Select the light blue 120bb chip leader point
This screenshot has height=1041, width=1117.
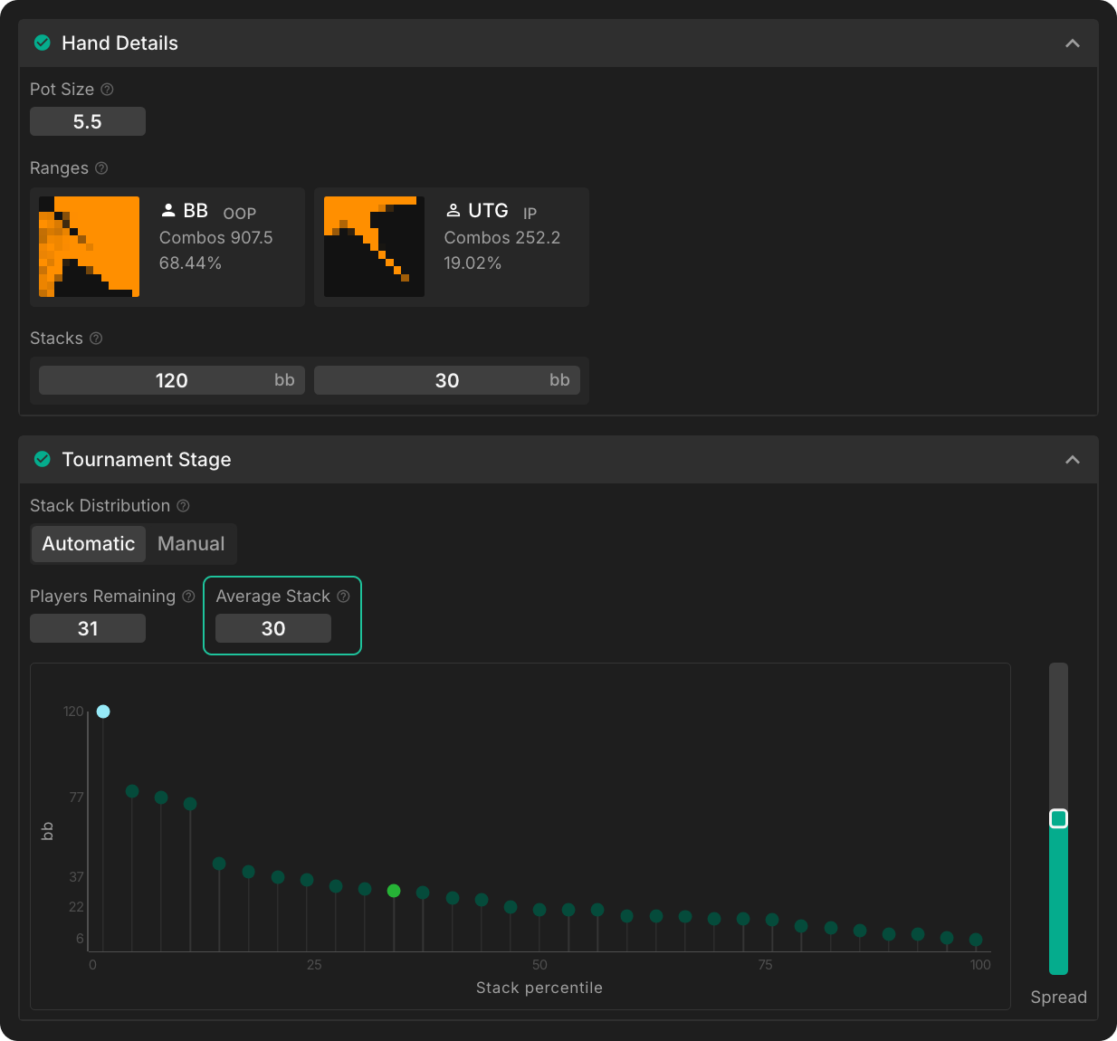pyautogui.click(x=103, y=712)
